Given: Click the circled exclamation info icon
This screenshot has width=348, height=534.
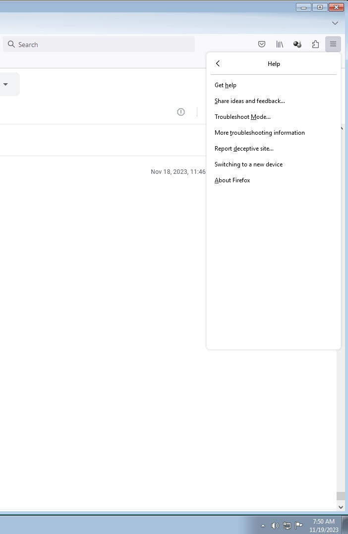Looking at the screenshot, I should coord(181,112).
